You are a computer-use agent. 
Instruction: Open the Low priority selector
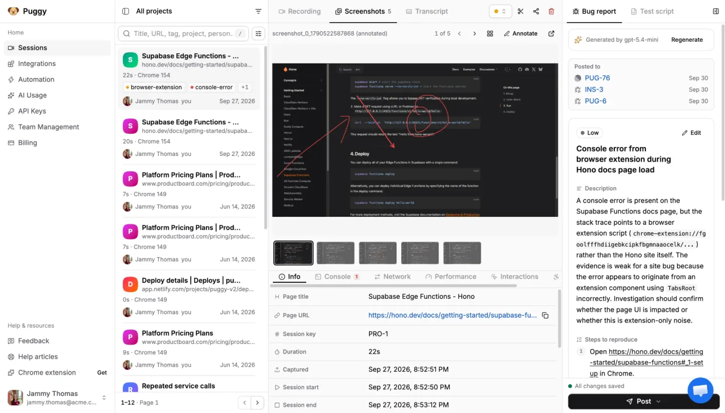pyautogui.click(x=590, y=133)
